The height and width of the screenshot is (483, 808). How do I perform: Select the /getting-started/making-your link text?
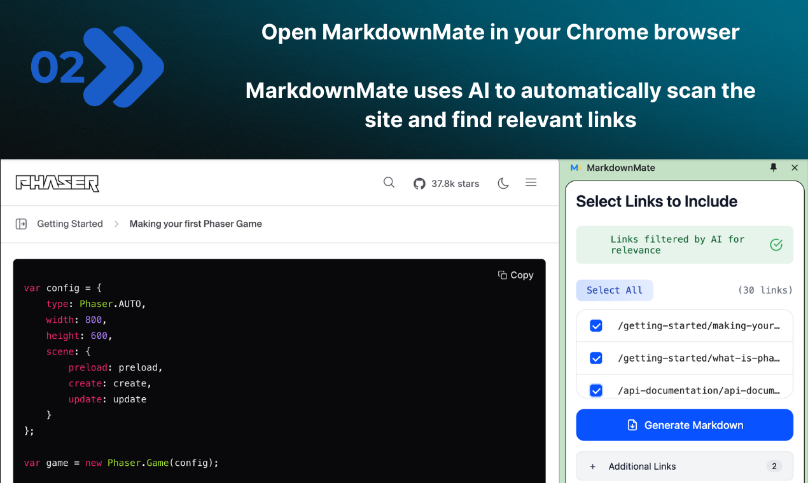pyautogui.click(x=699, y=326)
